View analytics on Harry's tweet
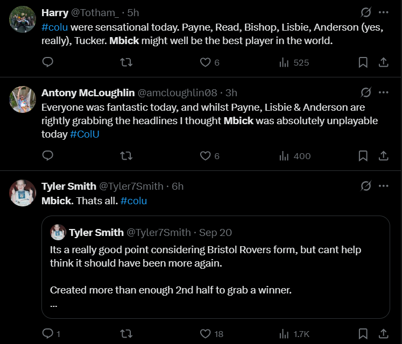This screenshot has height=344, width=402. 284,62
